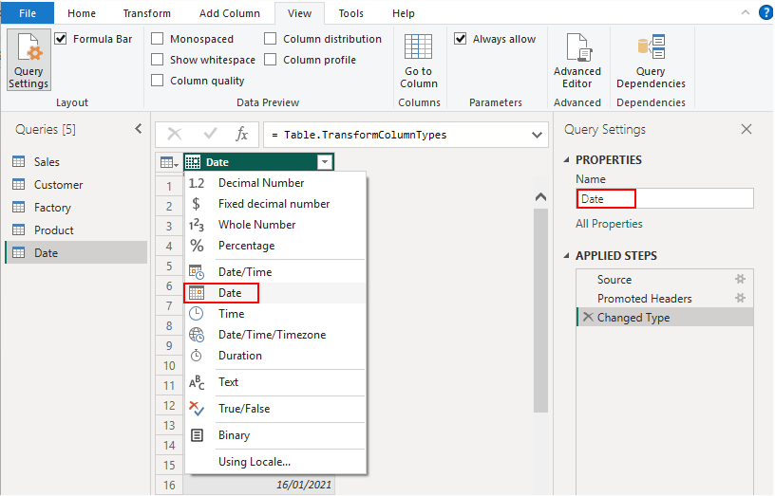Click the fx insert step icon
Viewport: 775px width, 496px height.
click(x=241, y=134)
